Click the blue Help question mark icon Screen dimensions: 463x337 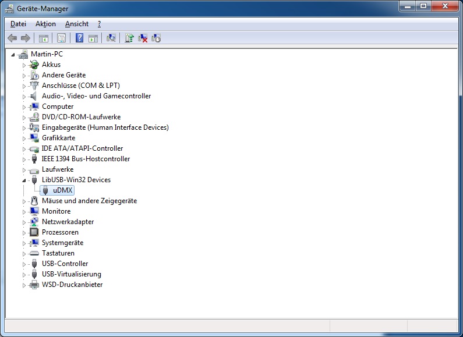79,38
